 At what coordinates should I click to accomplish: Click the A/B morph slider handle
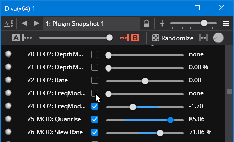(x=109, y=38)
